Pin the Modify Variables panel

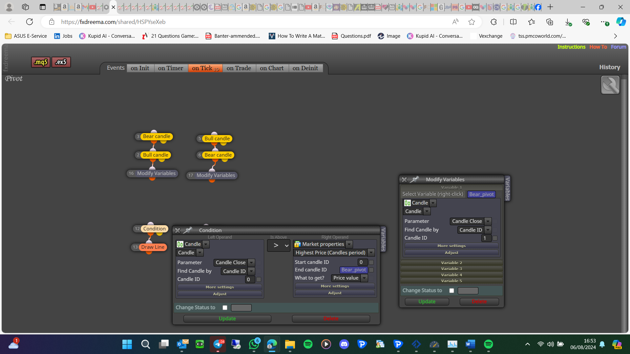coord(414,179)
